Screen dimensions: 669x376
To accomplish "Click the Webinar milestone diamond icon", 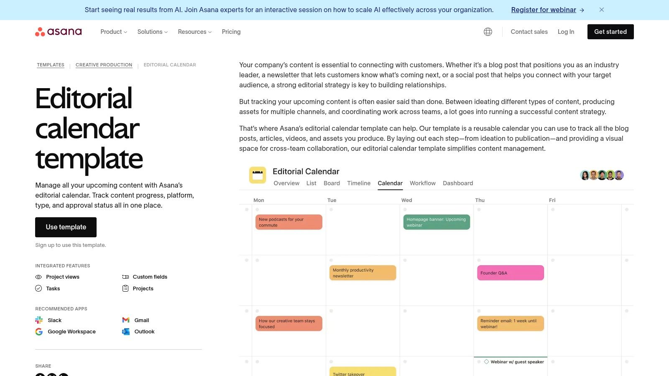I will (486, 362).
